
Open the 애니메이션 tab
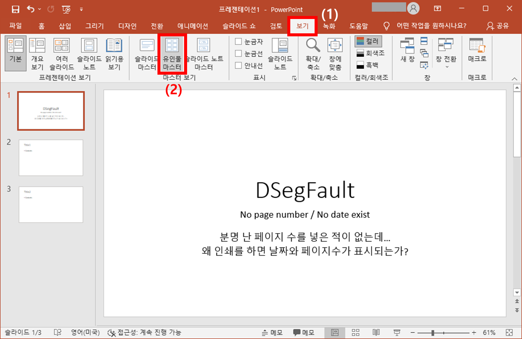pyautogui.click(x=193, y=26)
